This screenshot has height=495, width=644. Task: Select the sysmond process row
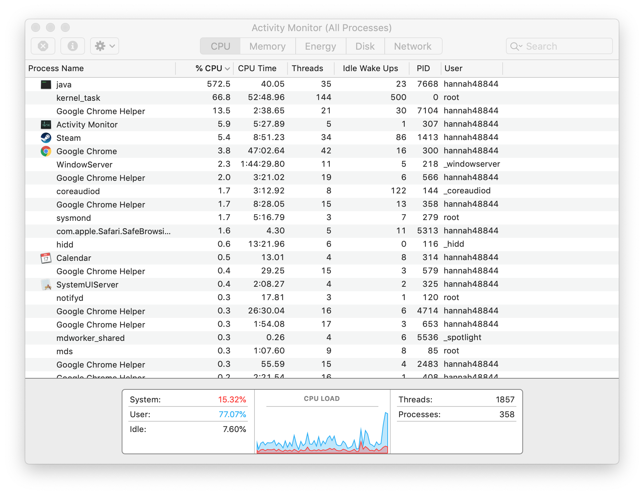coord(322,218)
